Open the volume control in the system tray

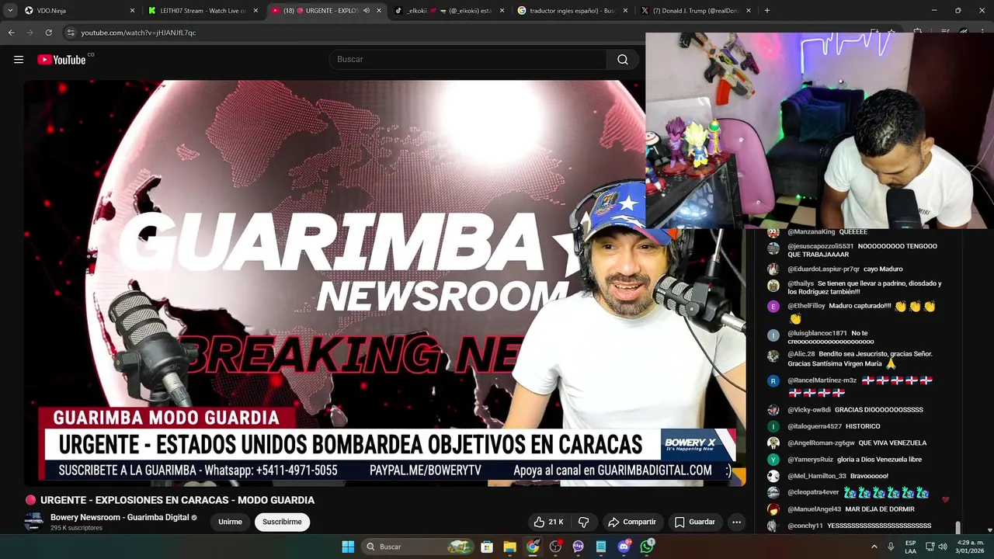(x=942, y=547)
